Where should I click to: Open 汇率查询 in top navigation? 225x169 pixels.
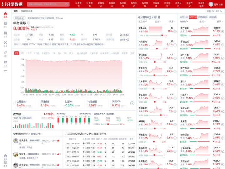coord(78,4)
